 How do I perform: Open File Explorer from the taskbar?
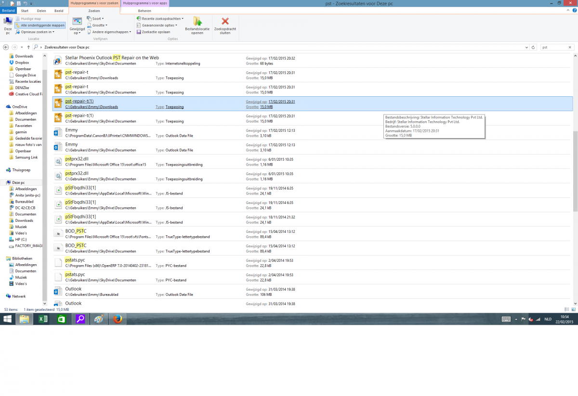pyautogui.click(x=25, y=319)
